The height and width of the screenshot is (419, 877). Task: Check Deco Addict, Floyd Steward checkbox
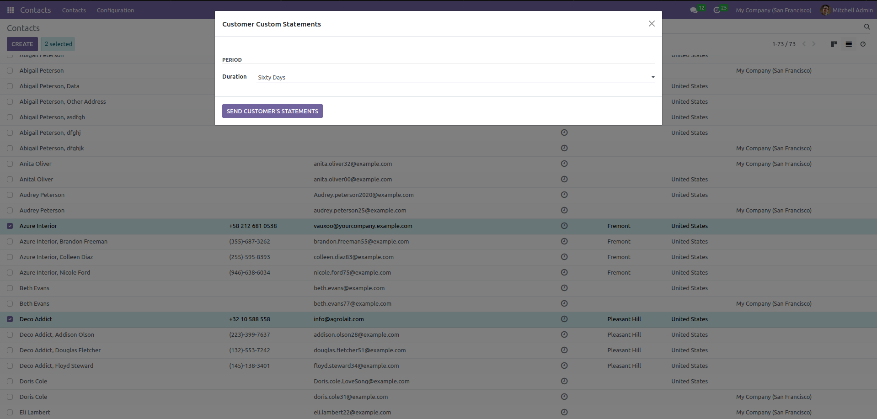coord(10,366)
